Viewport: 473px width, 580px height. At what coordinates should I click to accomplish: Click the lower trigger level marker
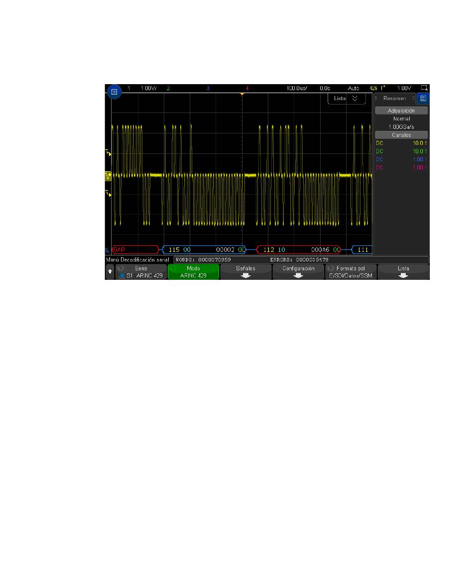tap(108, 193)
